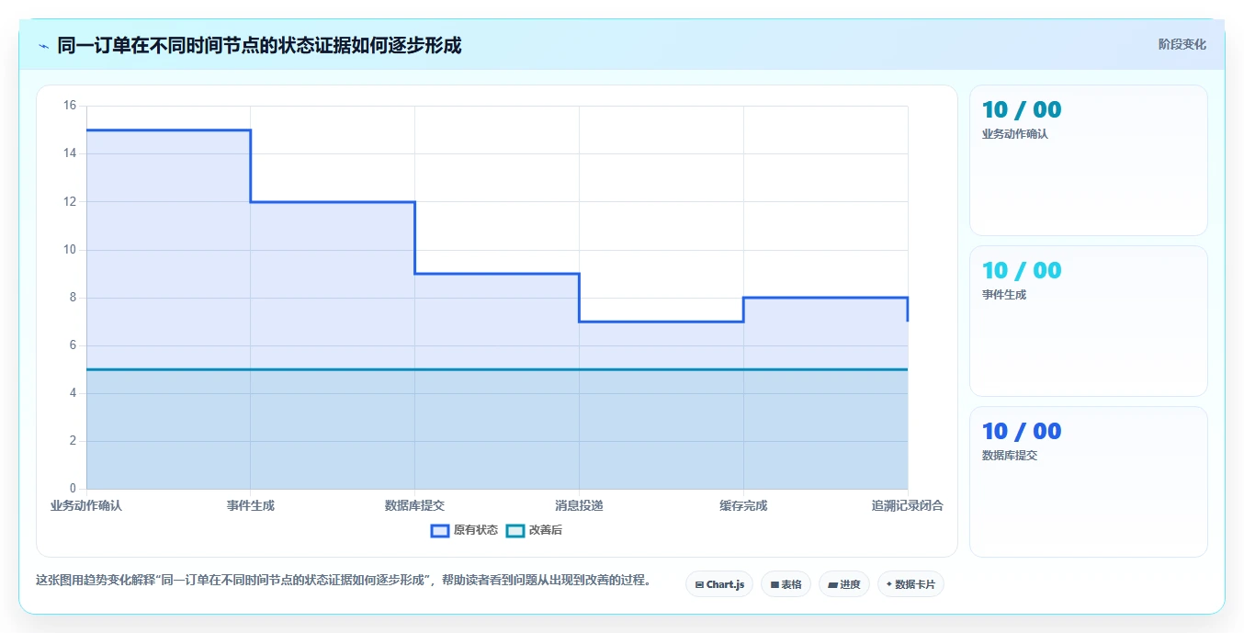1244x633 pixels.
Task: Select the 进度 tag chip
Action: [x=844, y=584]
